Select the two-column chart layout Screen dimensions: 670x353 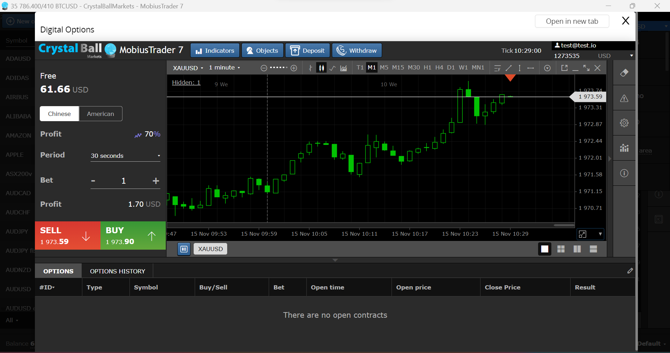coord(577,249)
